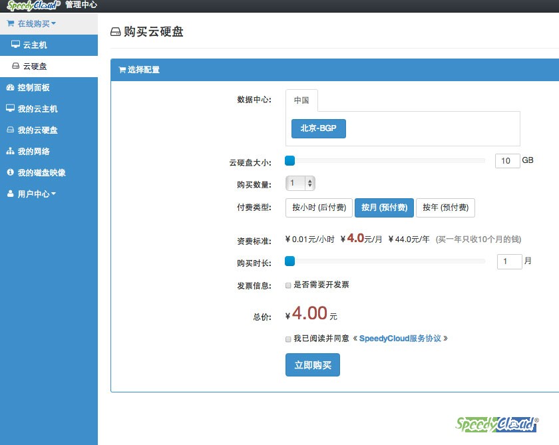Click the 云硬盘大小 slider handle

(290, 161)
